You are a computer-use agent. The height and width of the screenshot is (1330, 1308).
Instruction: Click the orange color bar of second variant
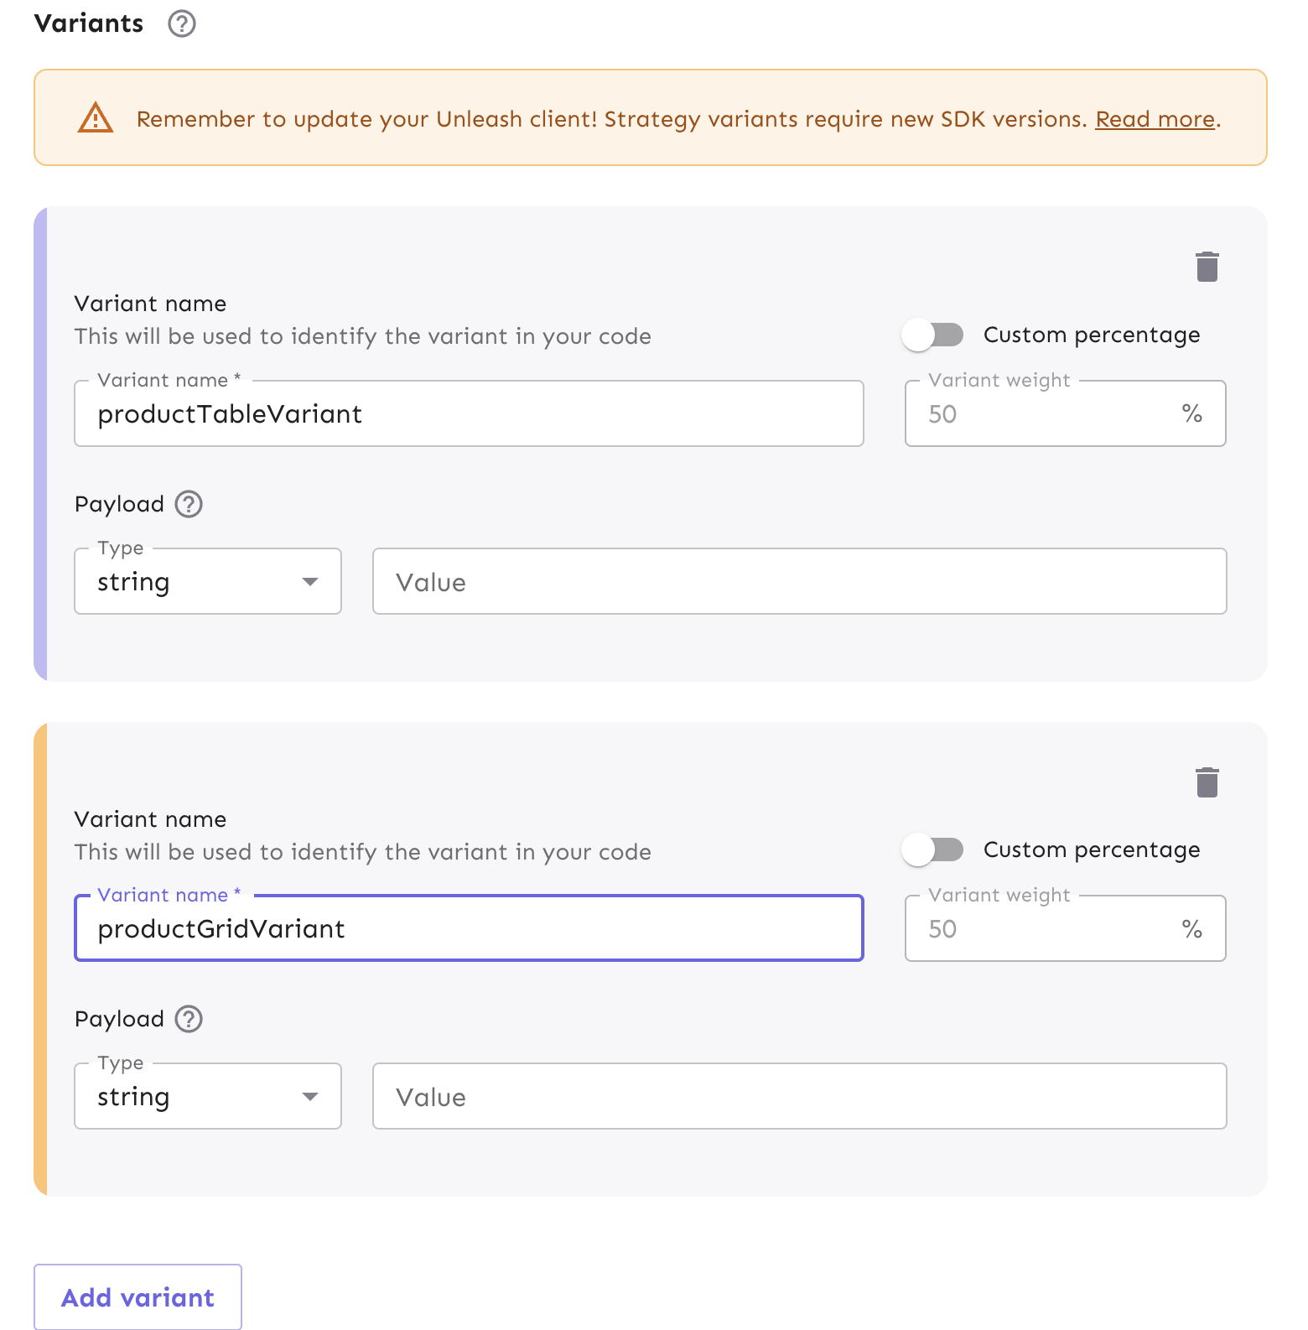click(40, 959)
